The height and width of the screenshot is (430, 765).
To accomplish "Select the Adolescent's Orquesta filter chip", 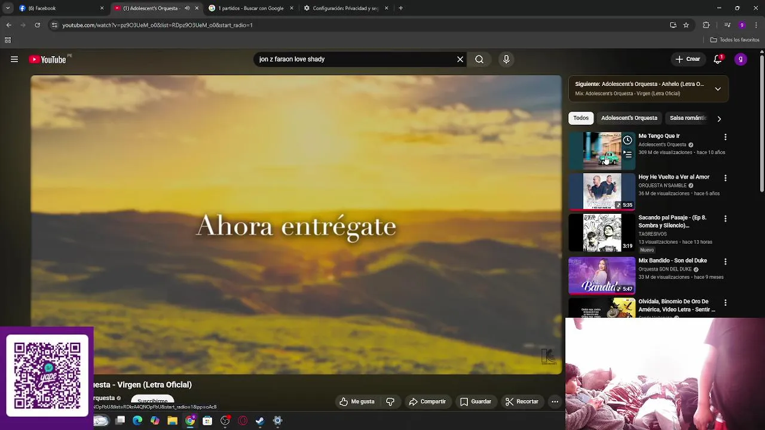I will point(629,118).
